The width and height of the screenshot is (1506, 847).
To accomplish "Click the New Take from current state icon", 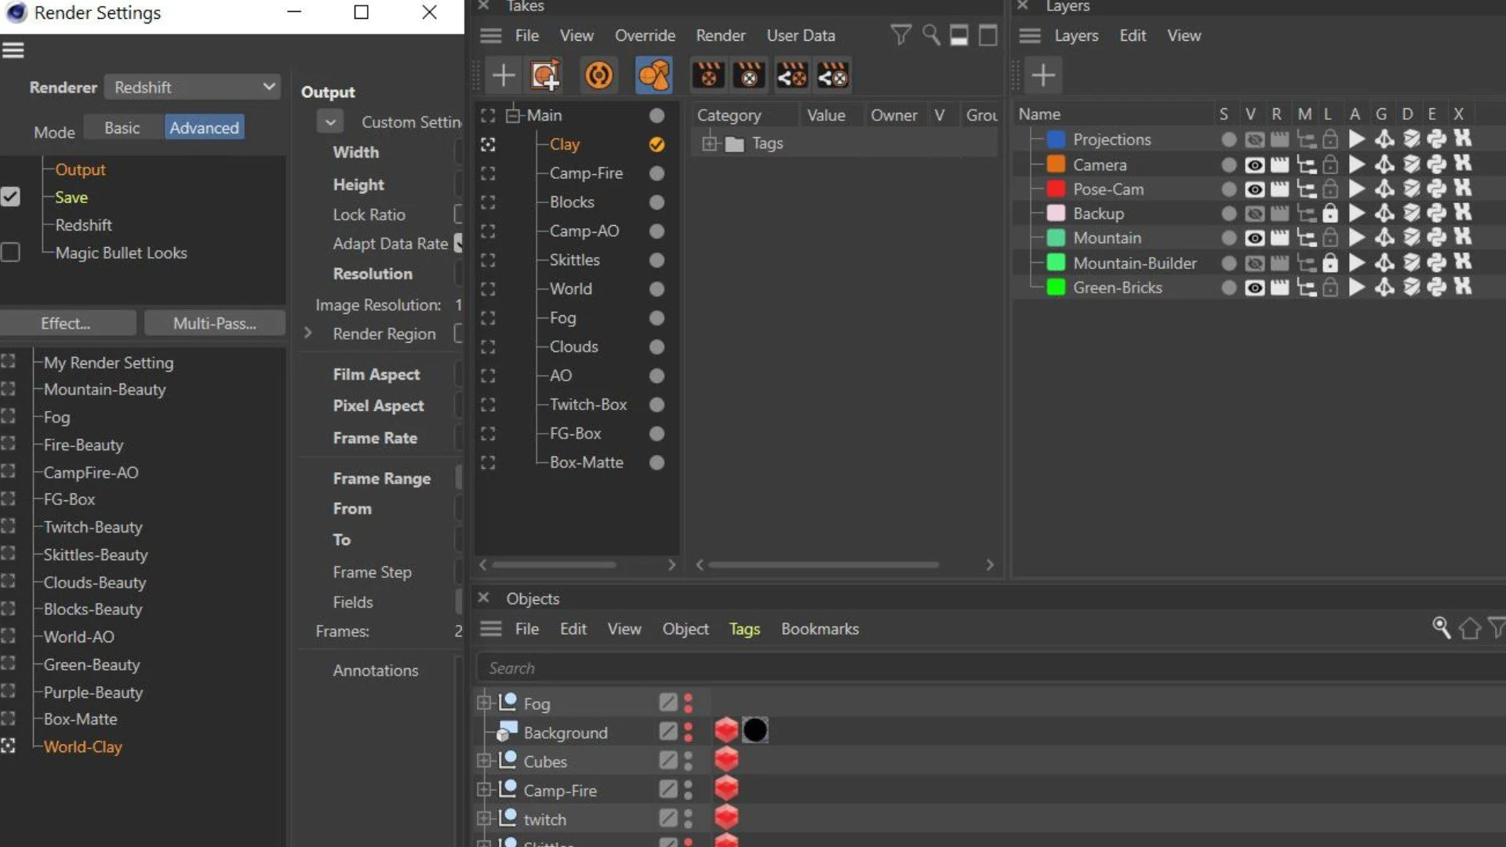I will (x=545, y=75).
